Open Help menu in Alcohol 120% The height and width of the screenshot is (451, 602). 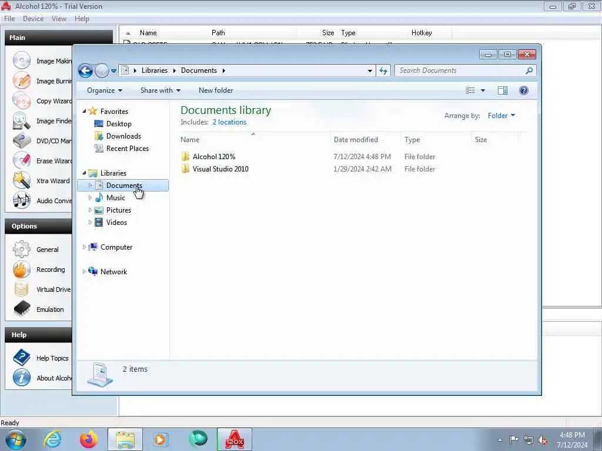82,18
